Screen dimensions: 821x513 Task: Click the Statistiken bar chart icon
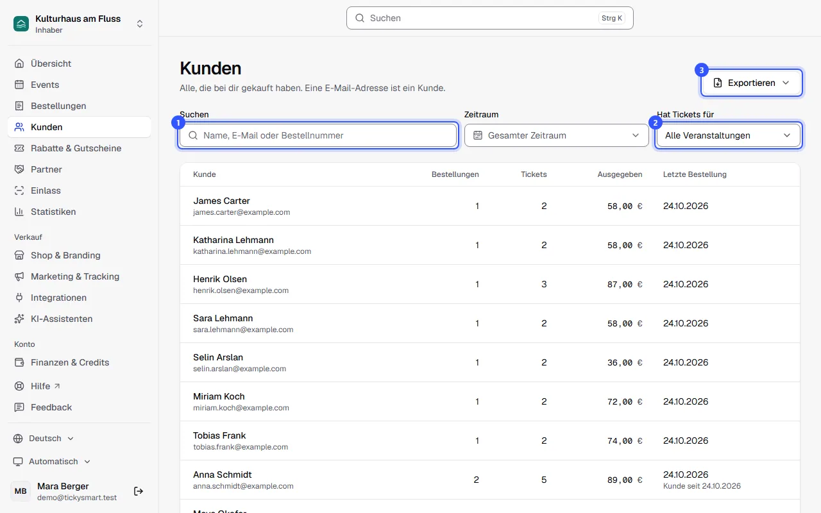(19, 212)
